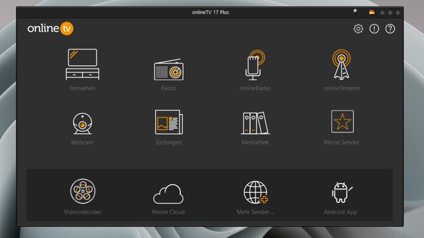Click the Webcam label
This screenshot has height=238, width=424.
tap(82, 142)
